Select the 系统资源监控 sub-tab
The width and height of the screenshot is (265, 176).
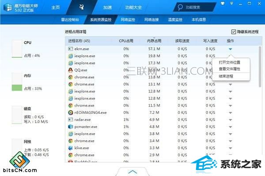(x=101, y=19)
